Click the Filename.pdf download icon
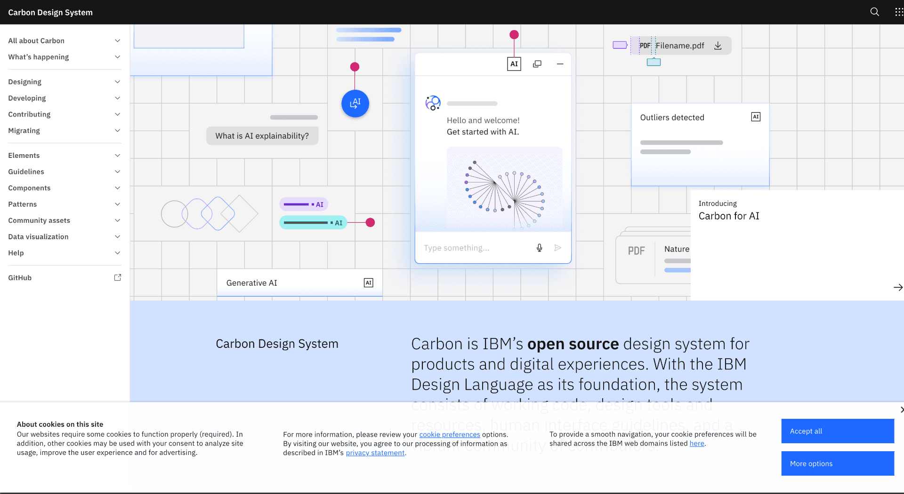This screenshot has width=904, height=494. 718,46
